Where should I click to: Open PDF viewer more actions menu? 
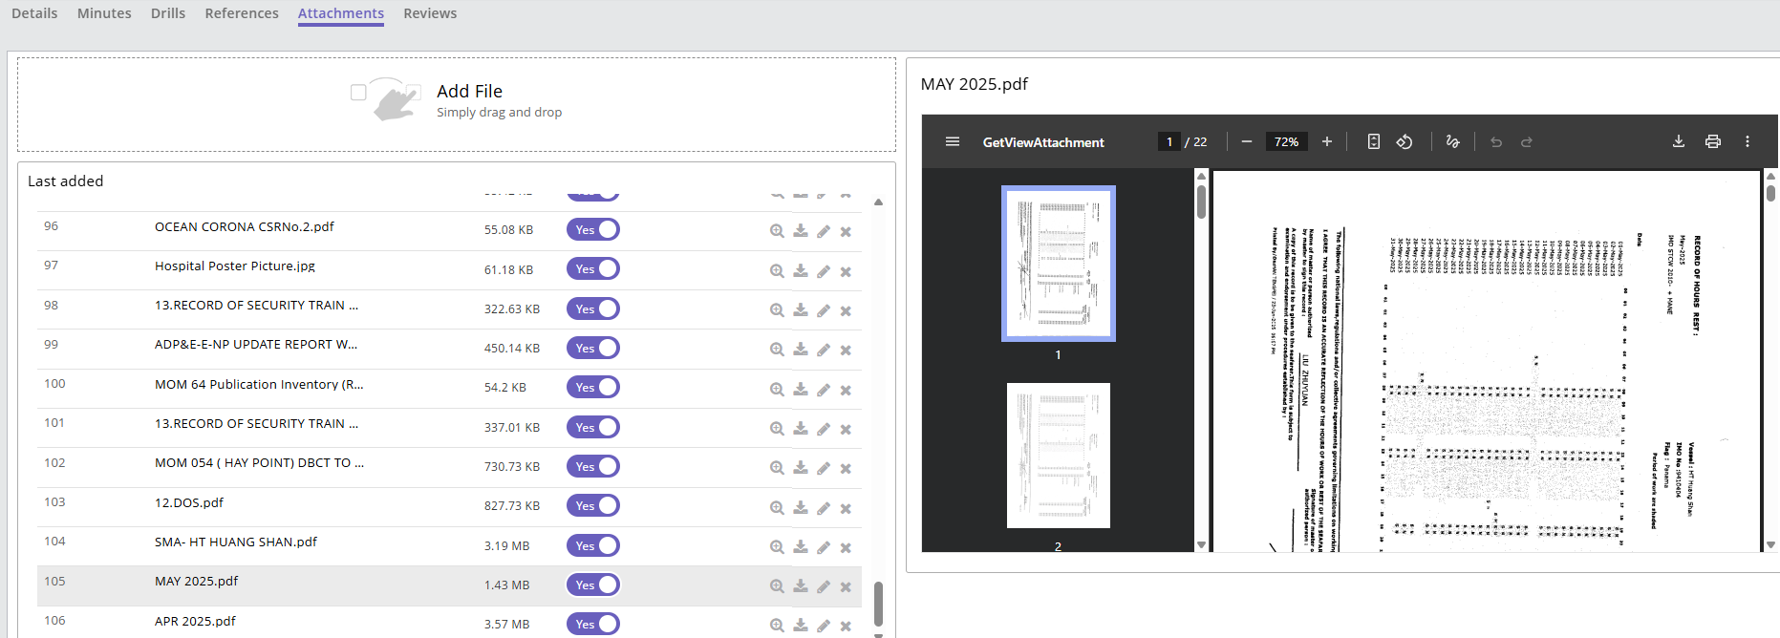[1748, 141]
